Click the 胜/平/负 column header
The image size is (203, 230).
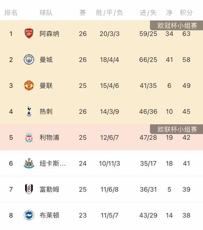point(109,13)
